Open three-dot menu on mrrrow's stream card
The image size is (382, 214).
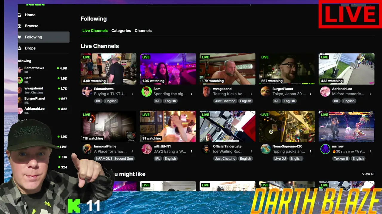(370, 151)
